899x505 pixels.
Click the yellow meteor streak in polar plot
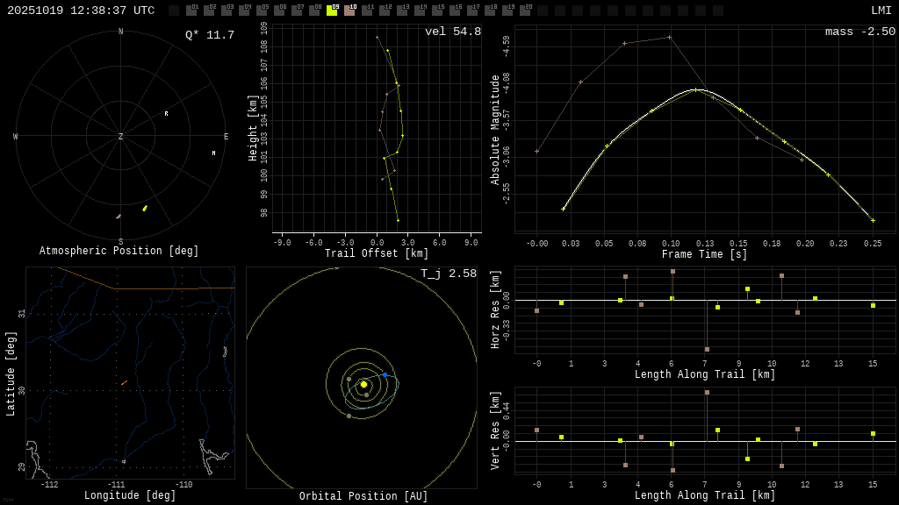[145, 208]
